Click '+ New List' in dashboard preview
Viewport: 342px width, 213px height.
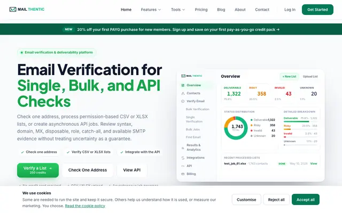tap(289, 77)
